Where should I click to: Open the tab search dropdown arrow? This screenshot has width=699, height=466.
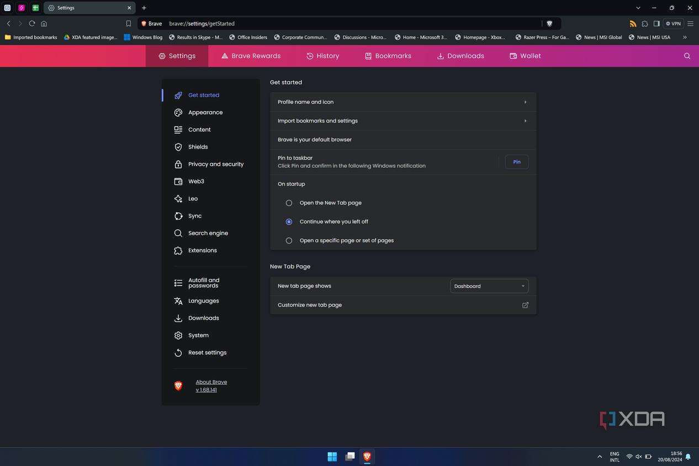638,8
